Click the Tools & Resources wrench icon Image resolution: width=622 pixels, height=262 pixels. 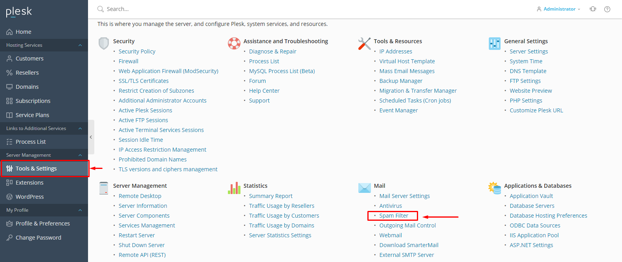(x=365, y=43)
